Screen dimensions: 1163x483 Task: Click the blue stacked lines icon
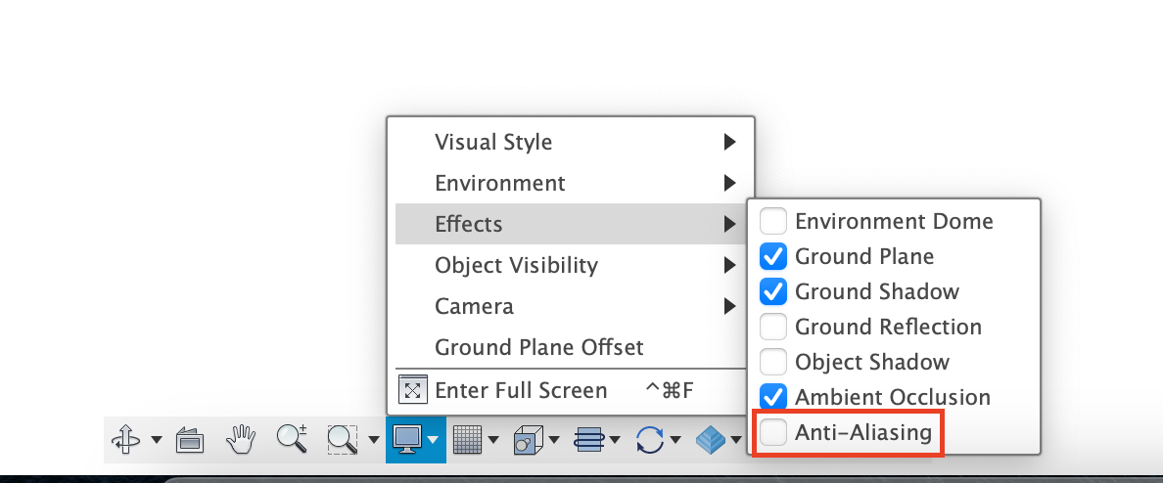(589, 439)
